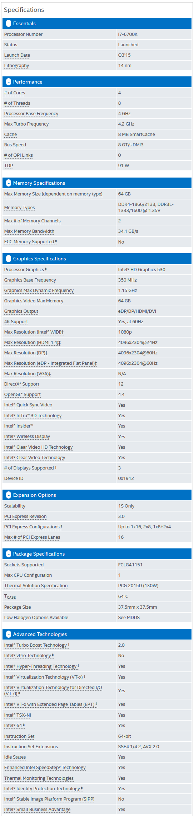This screenshot has height=816, width=194.
Task: Collapse the Essentials section minus icon
Action: (x=9, y=24)
